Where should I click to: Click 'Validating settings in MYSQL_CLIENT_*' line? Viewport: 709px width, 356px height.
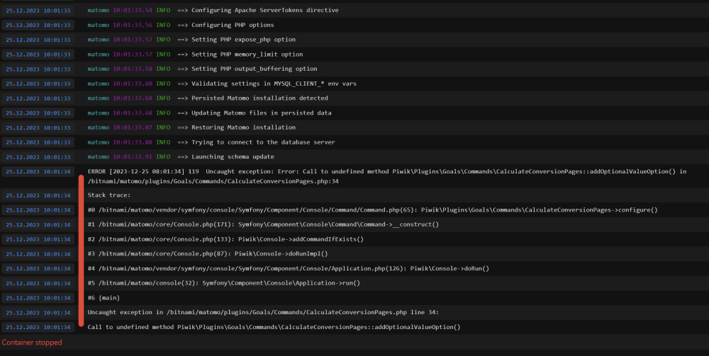(x=221, y=84)
